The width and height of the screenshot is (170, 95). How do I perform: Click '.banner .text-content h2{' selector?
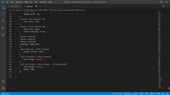(x=32, y=27)
